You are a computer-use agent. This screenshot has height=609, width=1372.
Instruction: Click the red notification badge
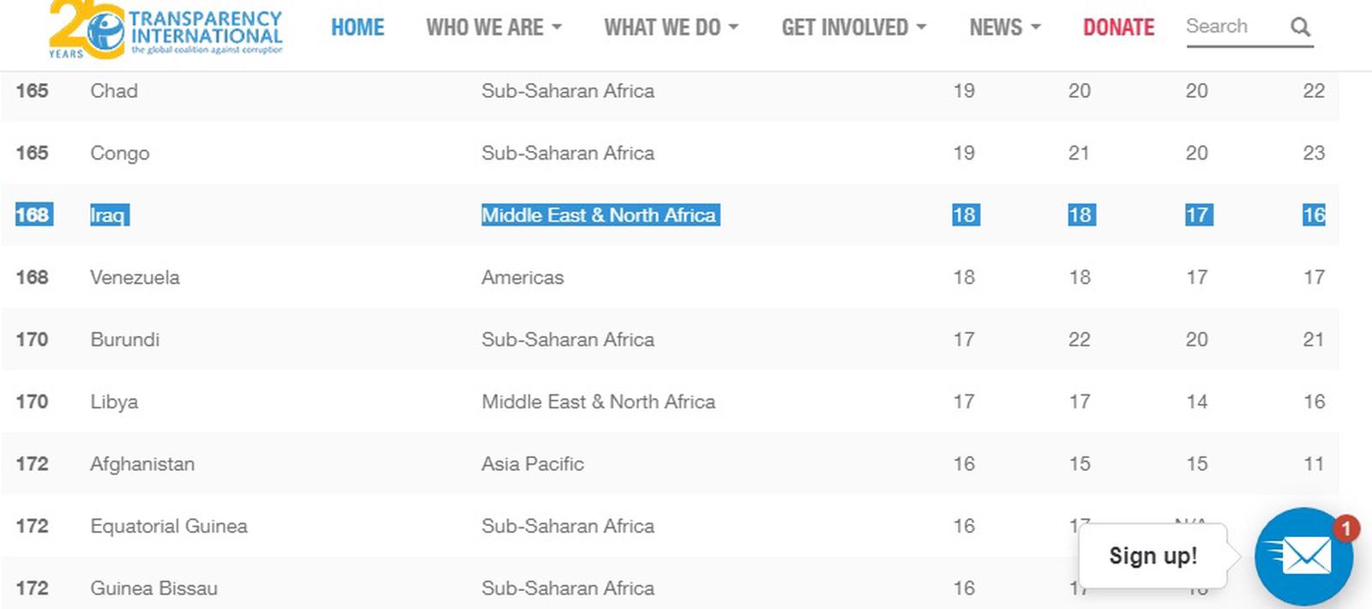click(x=1345, y=528)
